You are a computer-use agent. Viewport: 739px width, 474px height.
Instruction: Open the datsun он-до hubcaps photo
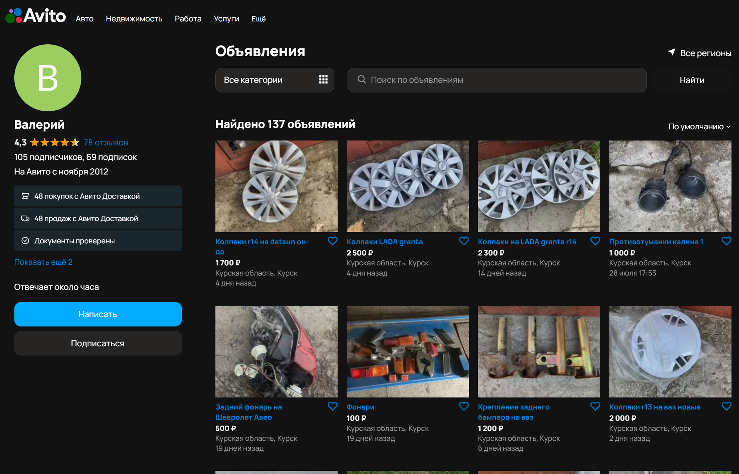pyautogui.click(x=276, y=186)
